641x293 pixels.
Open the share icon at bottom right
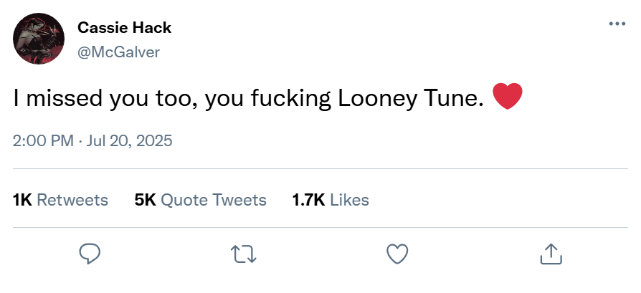click(x=549, y=253)
